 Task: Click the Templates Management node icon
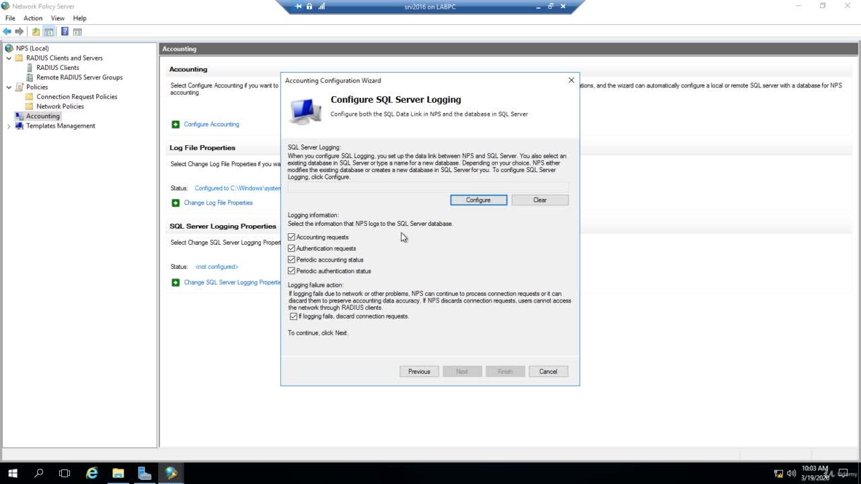pyautogui.click(x=20, y=126)
